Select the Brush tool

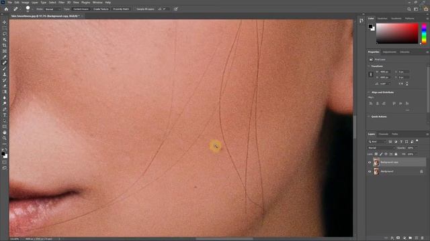point(5,68)
